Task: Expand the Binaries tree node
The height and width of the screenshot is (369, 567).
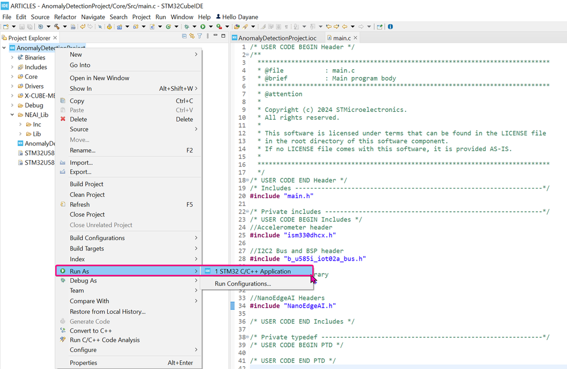Action: tap(12, 57)
